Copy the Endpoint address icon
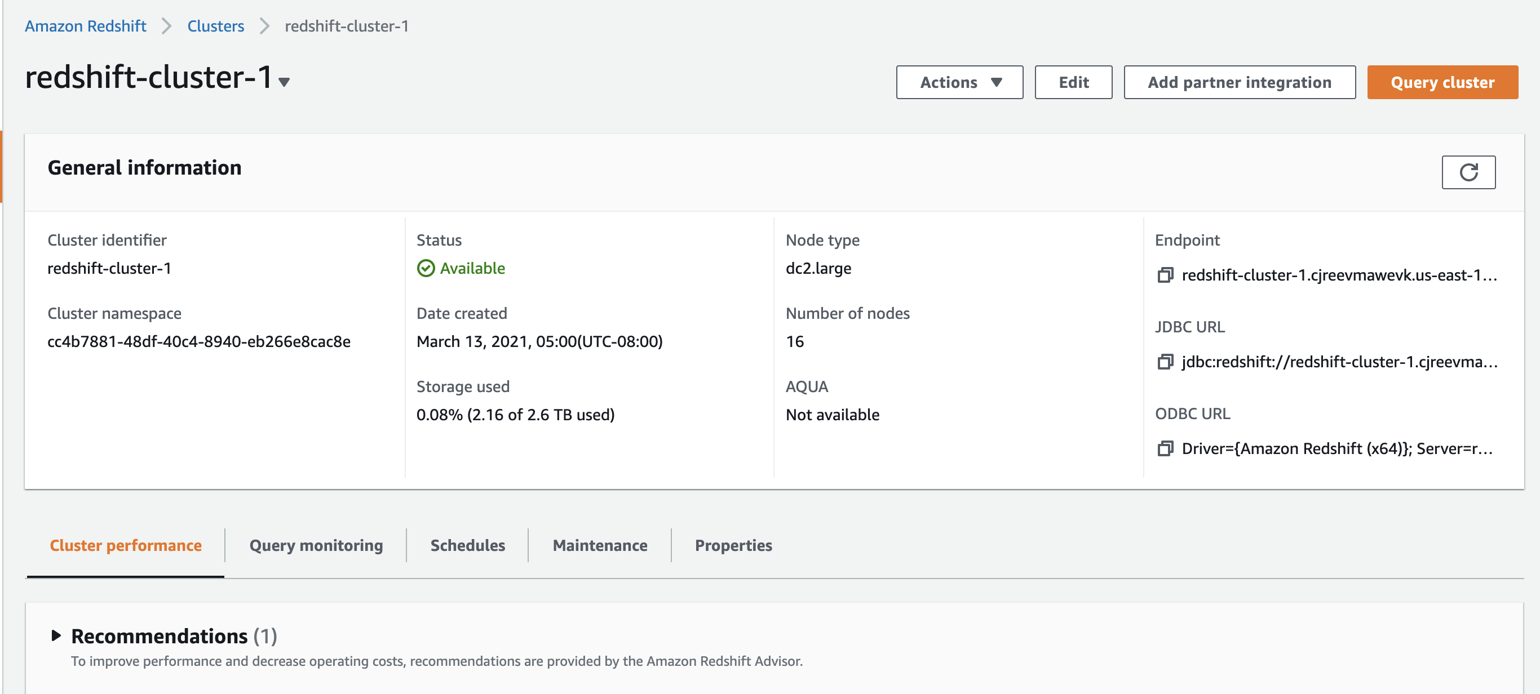Viewport: 1540px width, 694px height. tap(1165, 275)
